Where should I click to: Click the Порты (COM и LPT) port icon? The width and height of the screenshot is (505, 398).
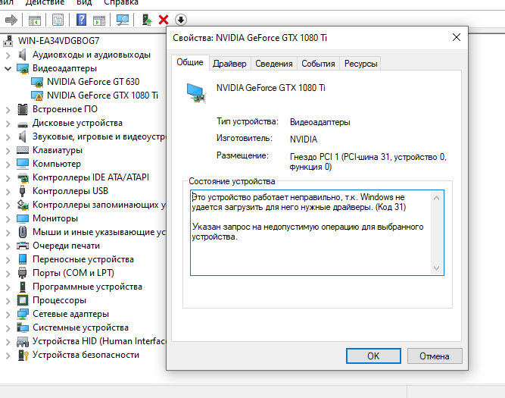[23, 273]
